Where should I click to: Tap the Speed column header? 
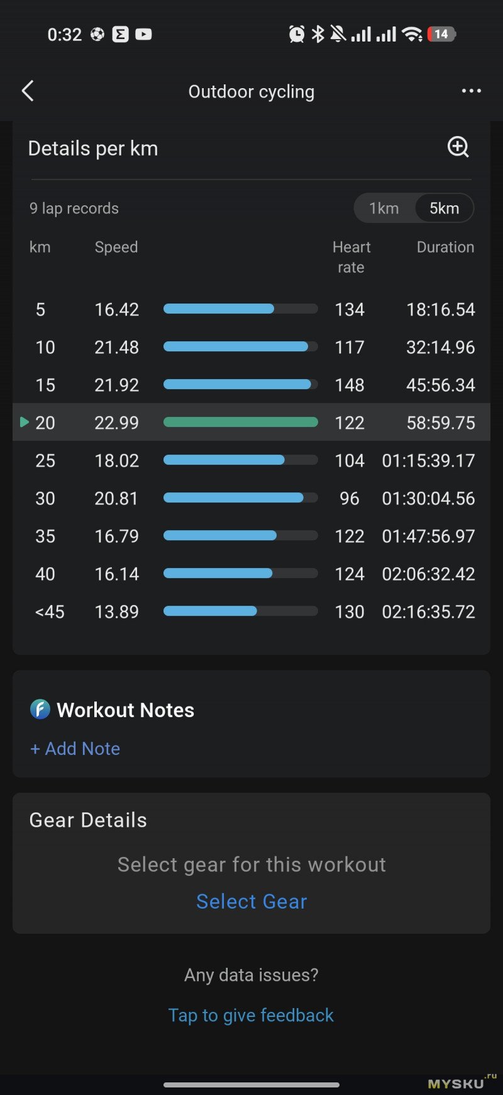(x=116, y=247)
